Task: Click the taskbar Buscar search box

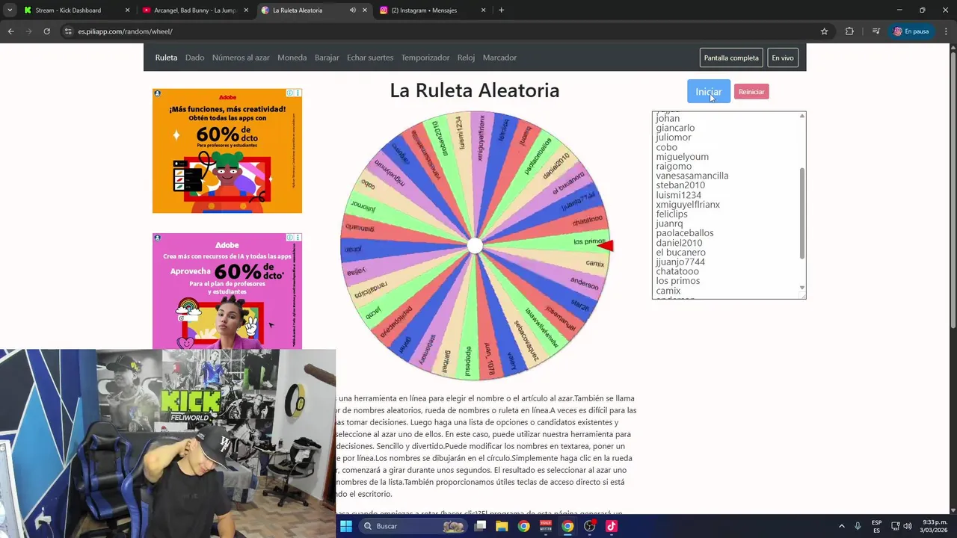Action: click(413, 526)
